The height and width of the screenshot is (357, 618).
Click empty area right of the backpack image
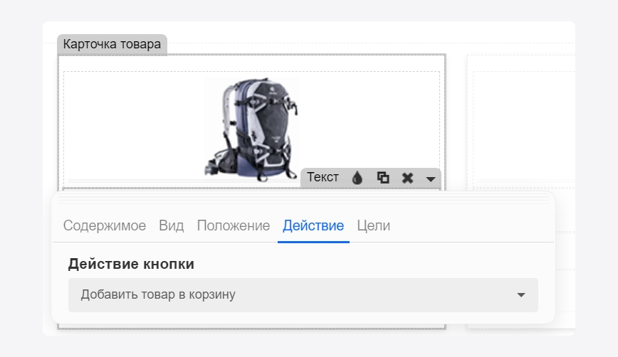[370, 121]
